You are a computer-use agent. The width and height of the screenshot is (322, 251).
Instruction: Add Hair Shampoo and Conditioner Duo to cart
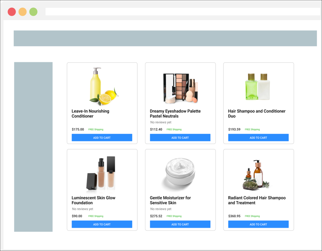pos(258,138)
